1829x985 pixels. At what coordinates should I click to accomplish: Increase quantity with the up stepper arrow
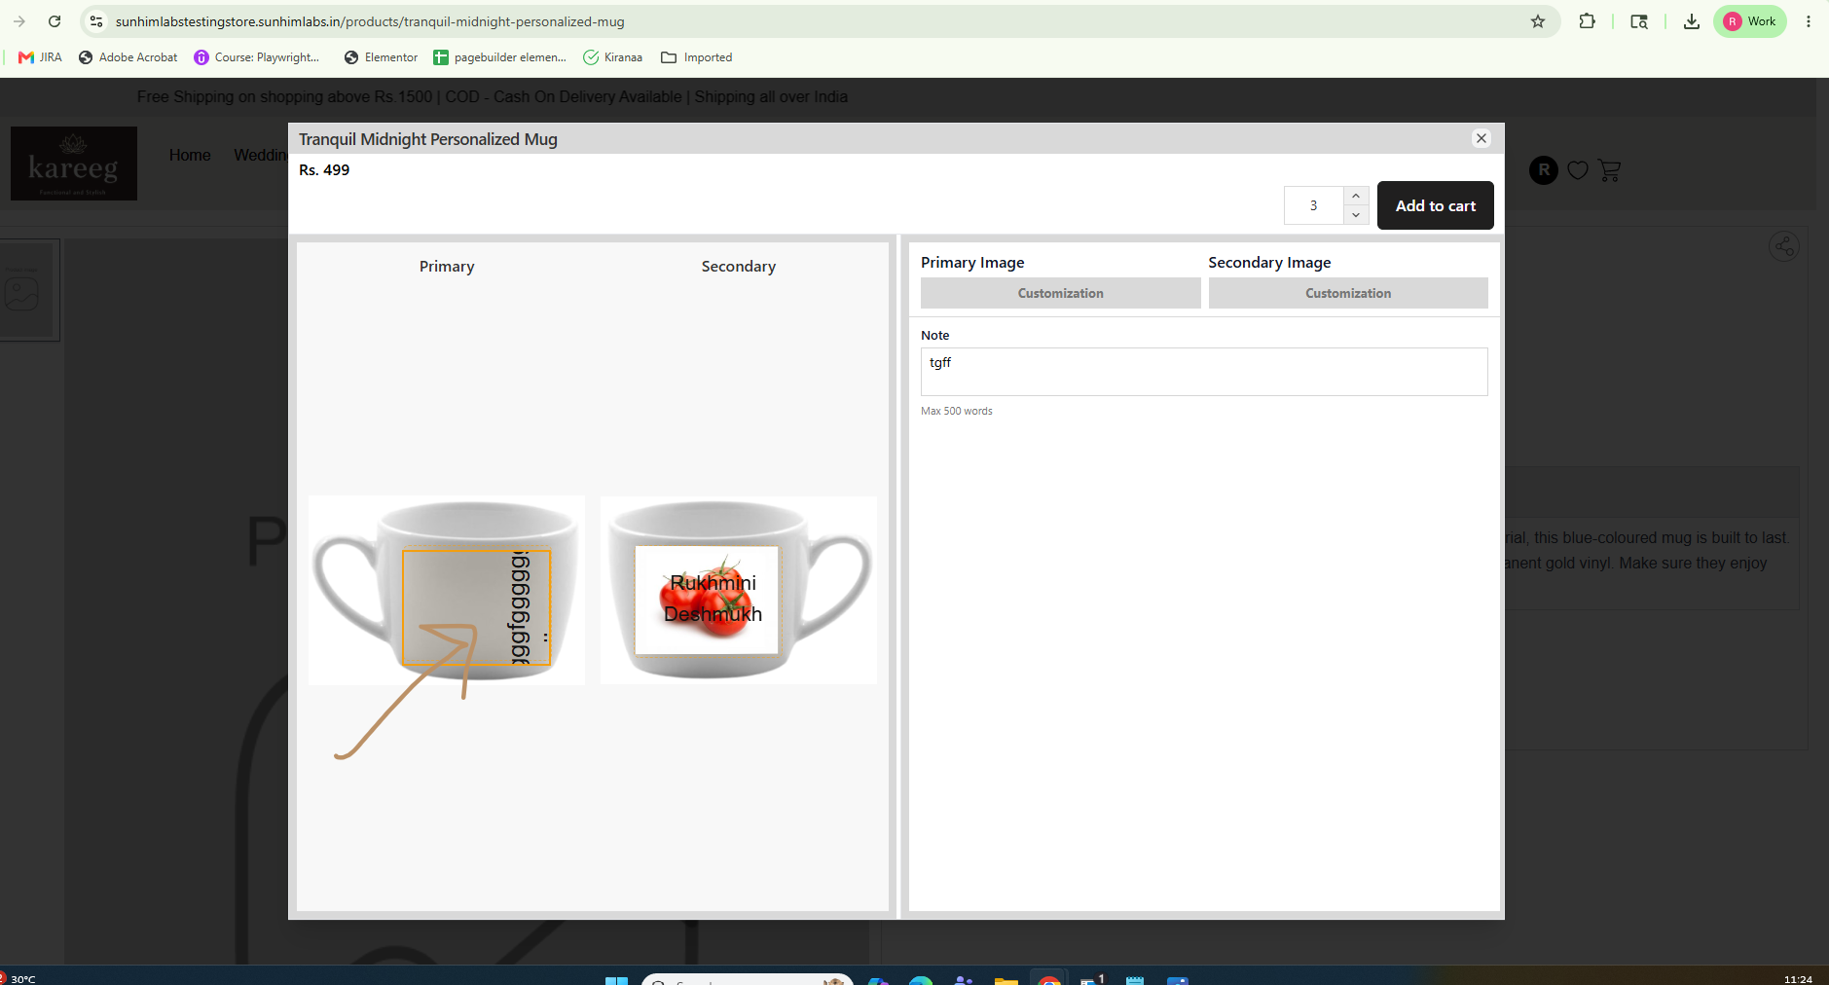pyautogui.click(x=1356, y=196)
